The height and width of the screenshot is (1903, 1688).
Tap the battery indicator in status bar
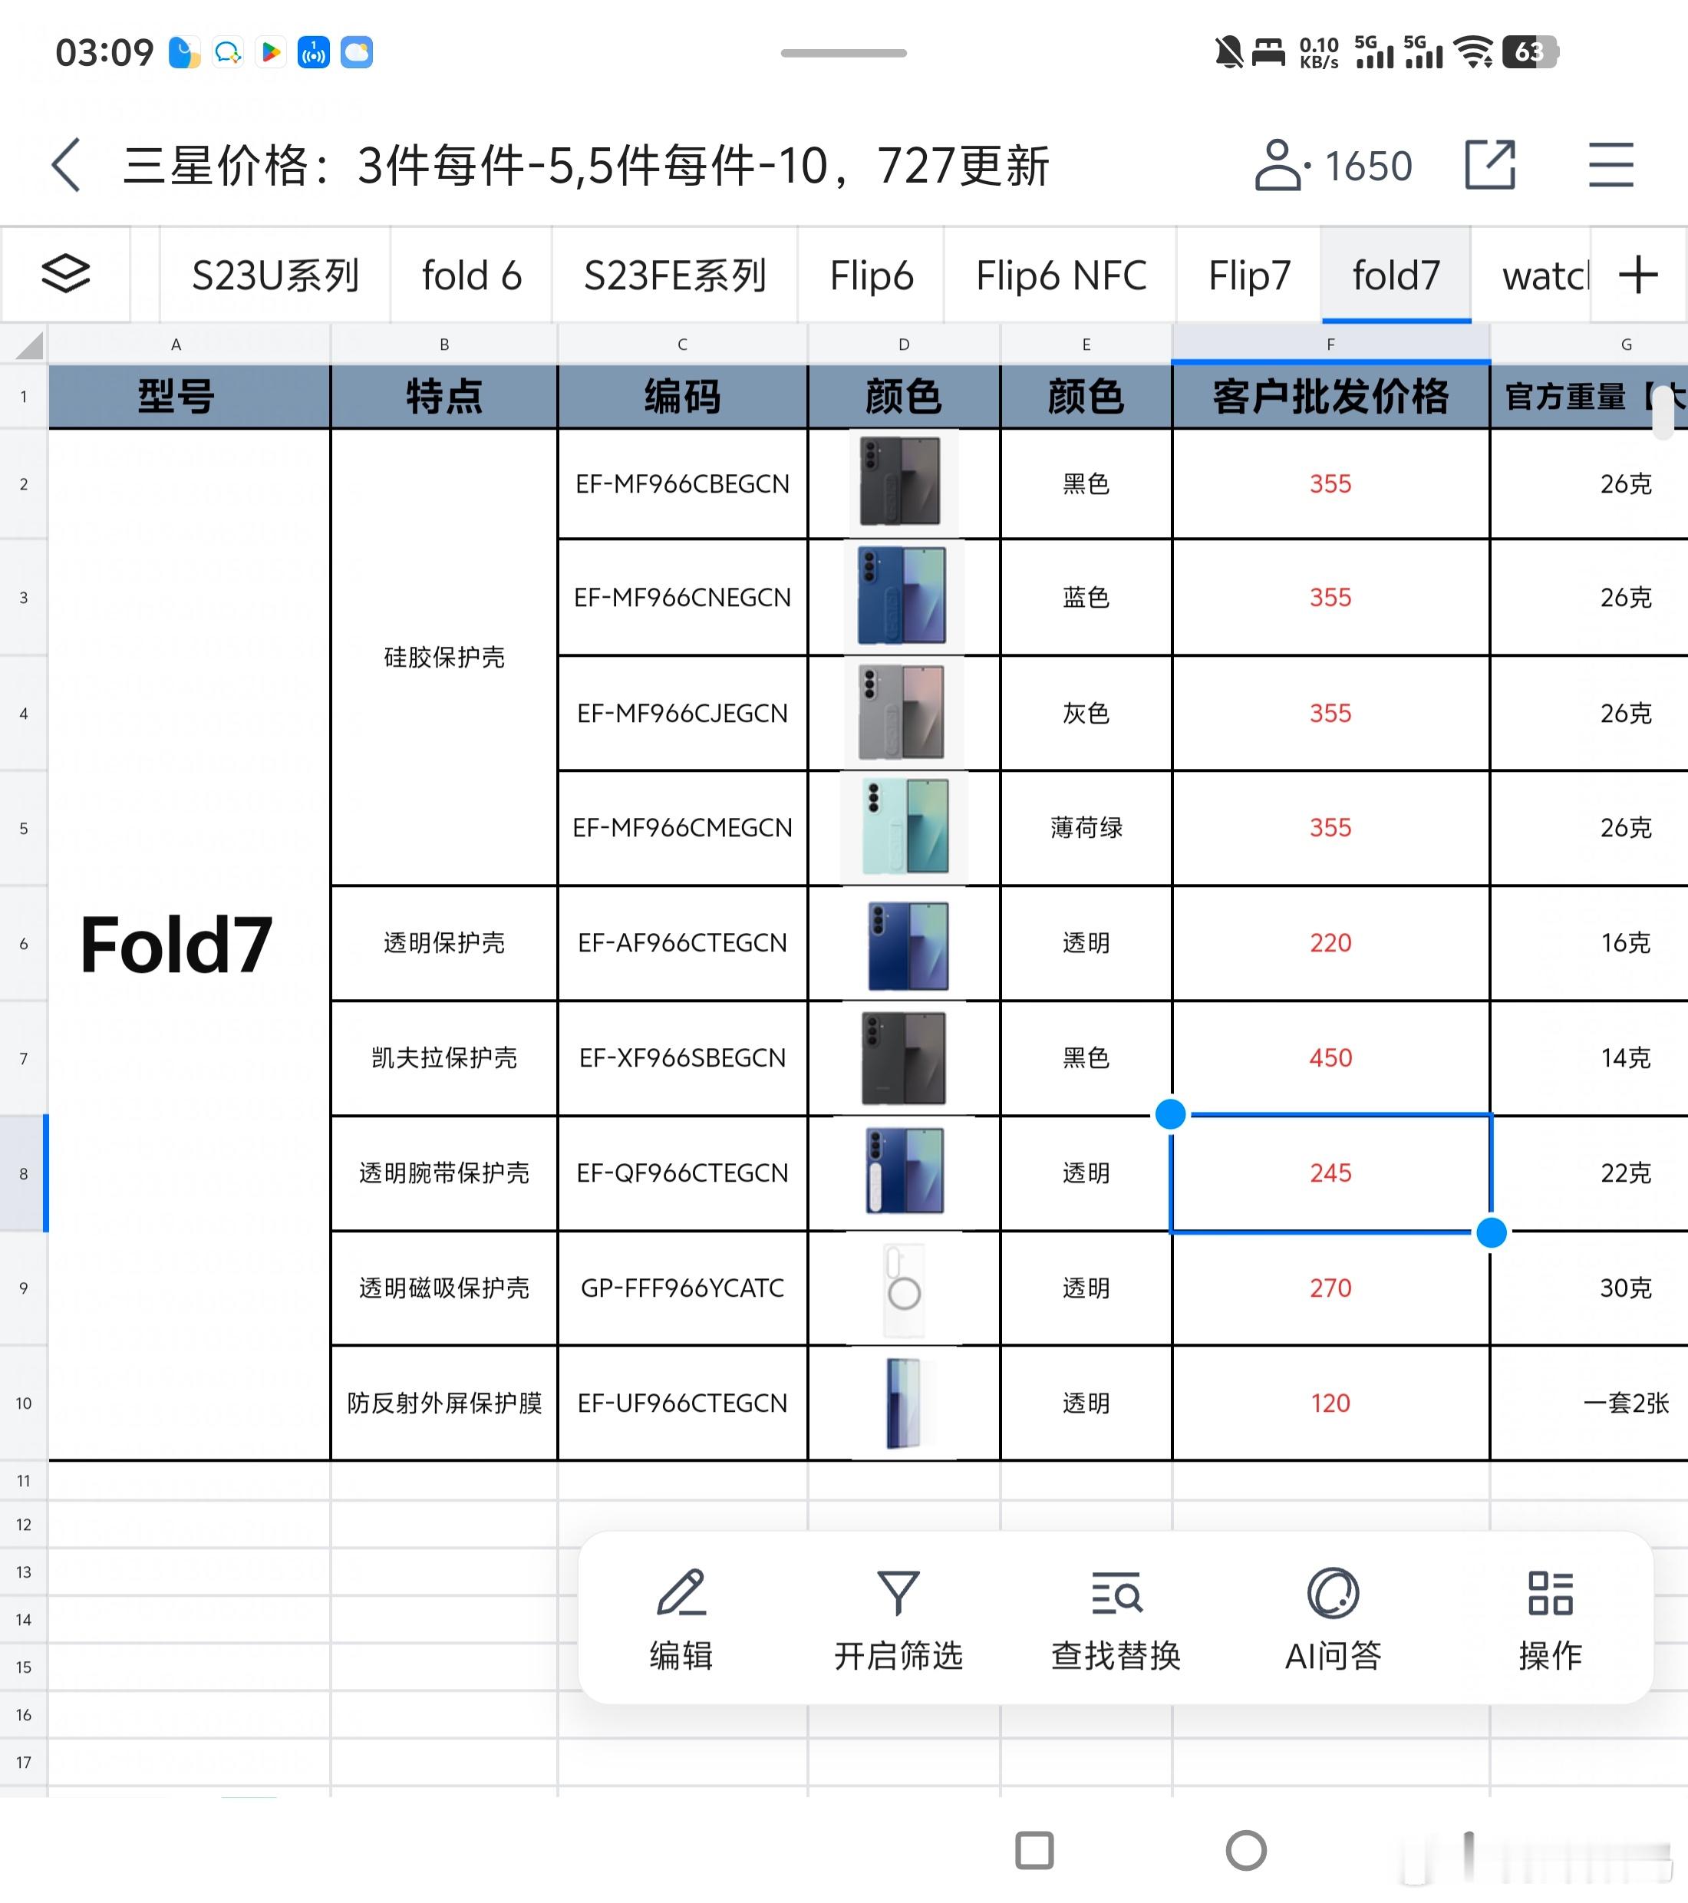click(1531, 51)
